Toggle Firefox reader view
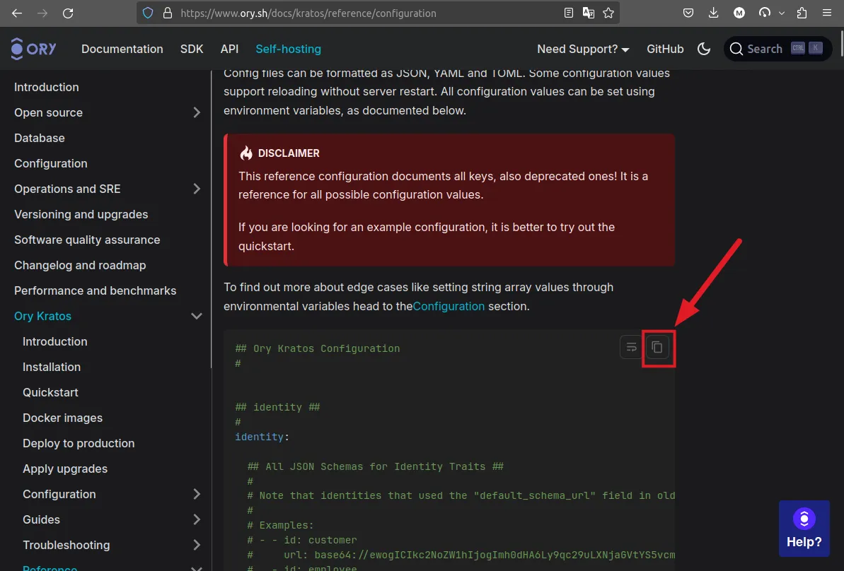This screenshot has height=571, width=844. point(570,13)
